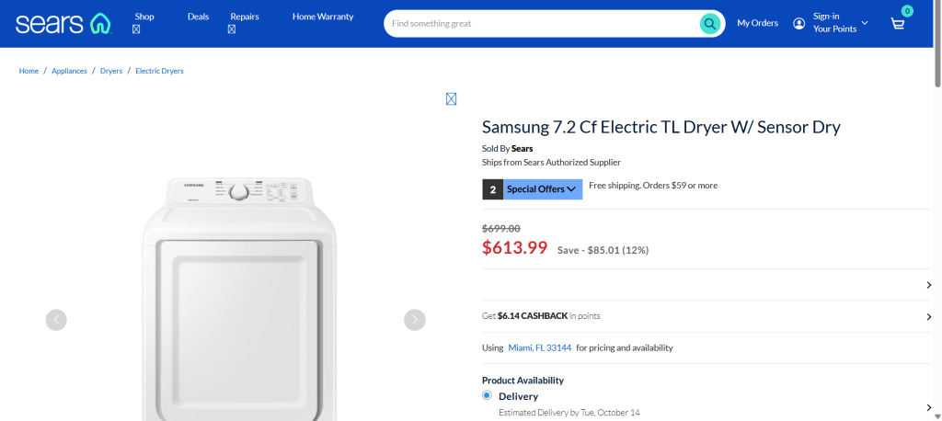Click the icon below Repairs menu
942x421 pixels.
232,29
